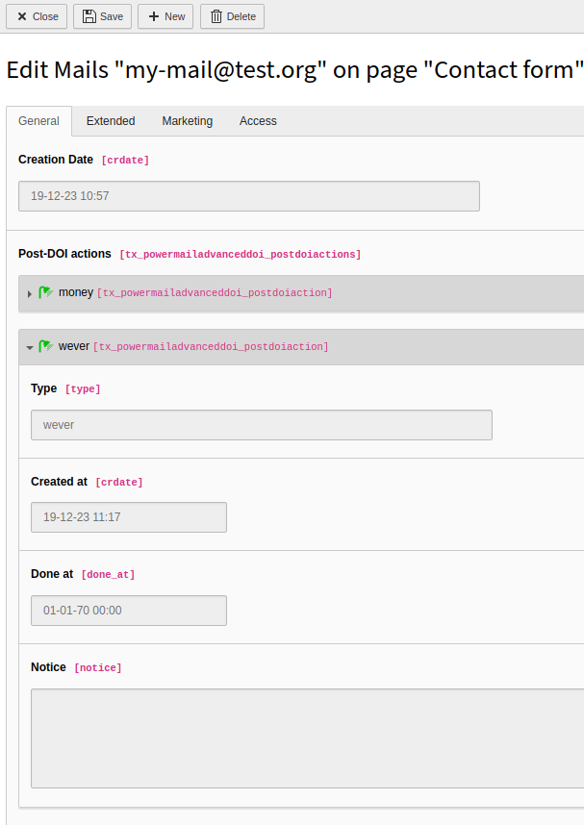
Task: Switch to the Extended tab
Action: [111, 121]
